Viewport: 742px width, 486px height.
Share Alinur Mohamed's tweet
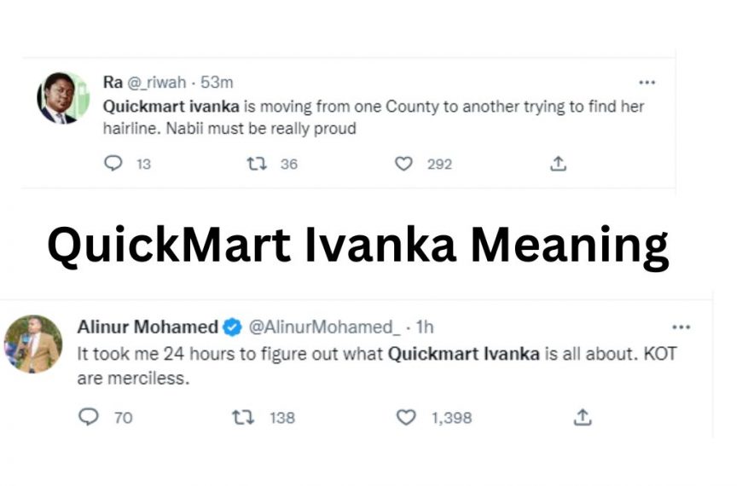pos(583,417)
